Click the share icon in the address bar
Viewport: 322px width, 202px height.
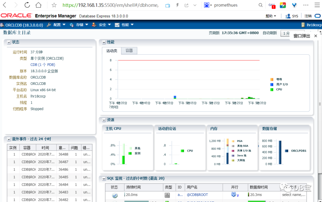[186, 5]
